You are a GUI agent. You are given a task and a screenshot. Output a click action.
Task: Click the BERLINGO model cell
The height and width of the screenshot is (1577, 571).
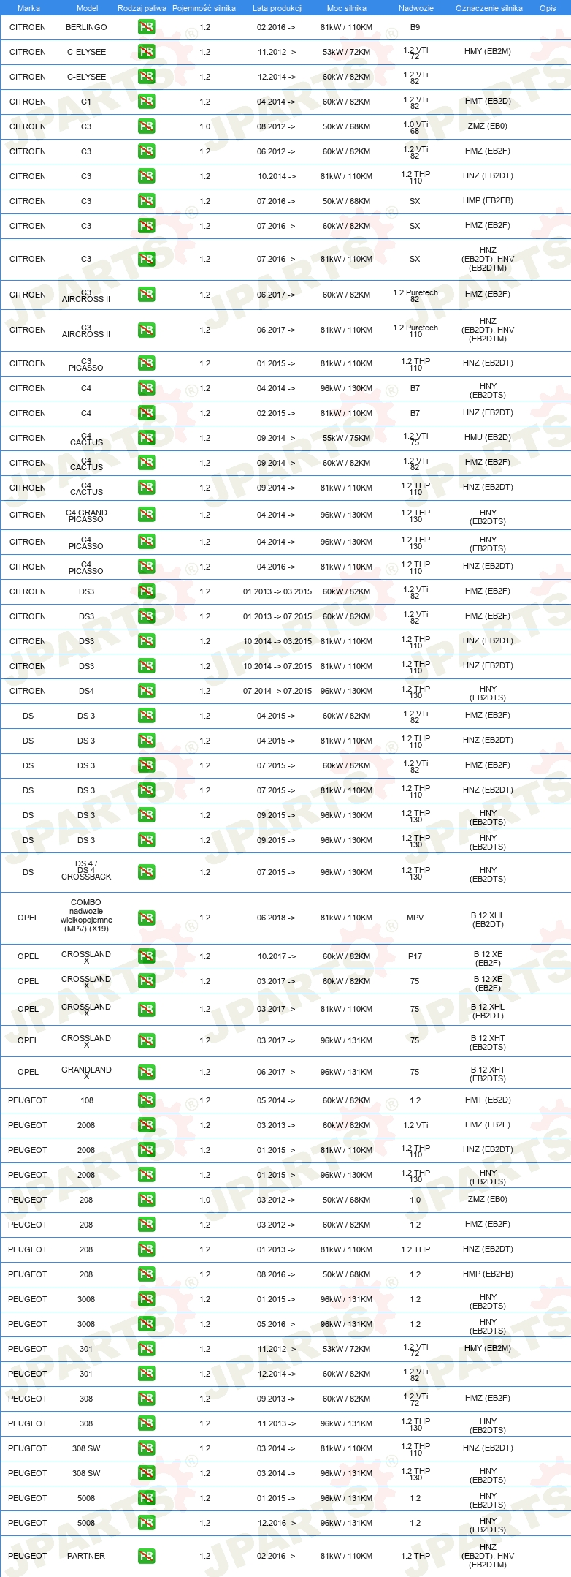pos(86,27)
